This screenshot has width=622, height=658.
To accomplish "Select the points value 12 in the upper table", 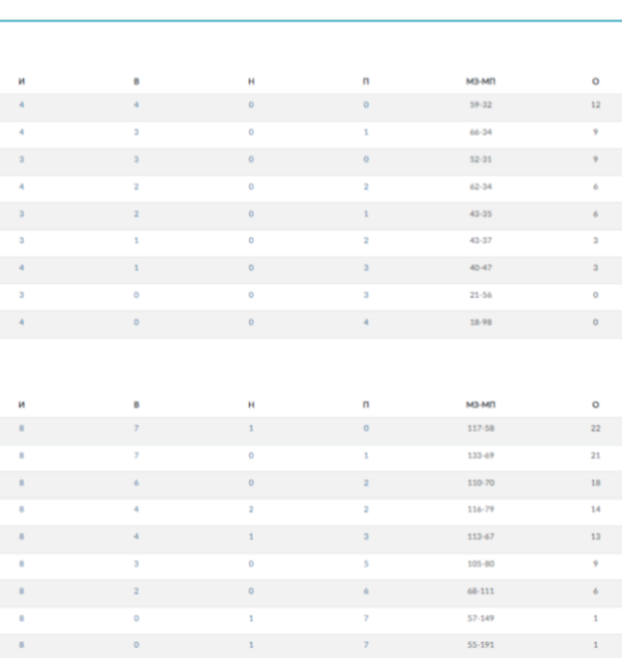I will 596,105.
